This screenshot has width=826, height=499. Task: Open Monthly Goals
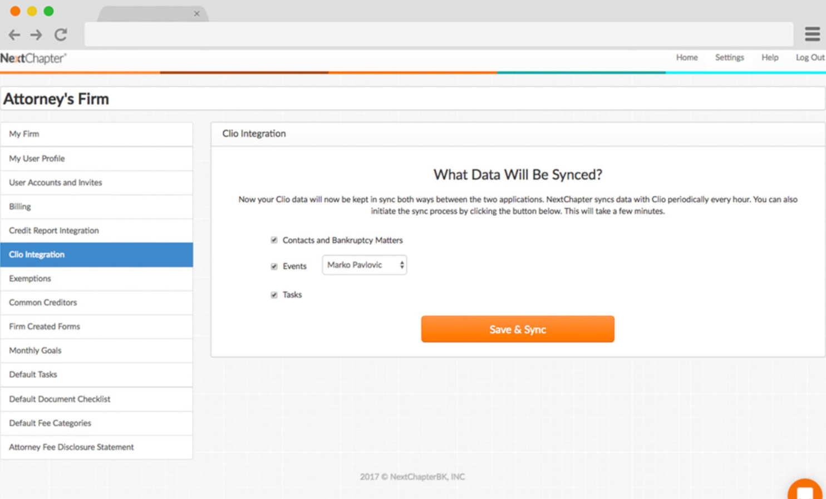(97, 350)
